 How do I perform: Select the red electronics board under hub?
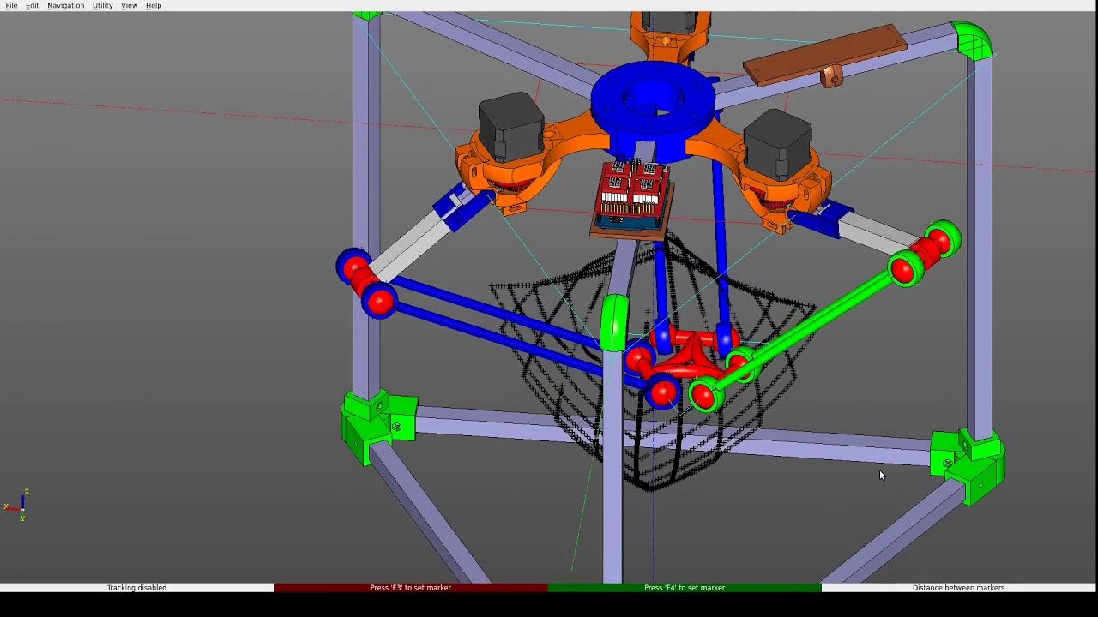coord(631,195)
